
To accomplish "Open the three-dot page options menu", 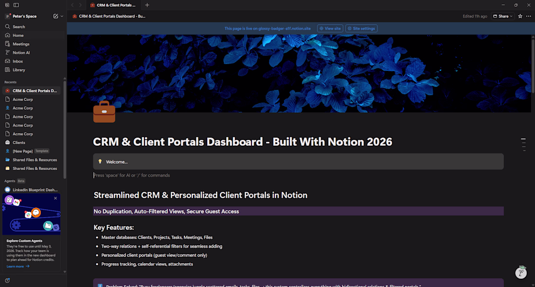I will (529, 16).
